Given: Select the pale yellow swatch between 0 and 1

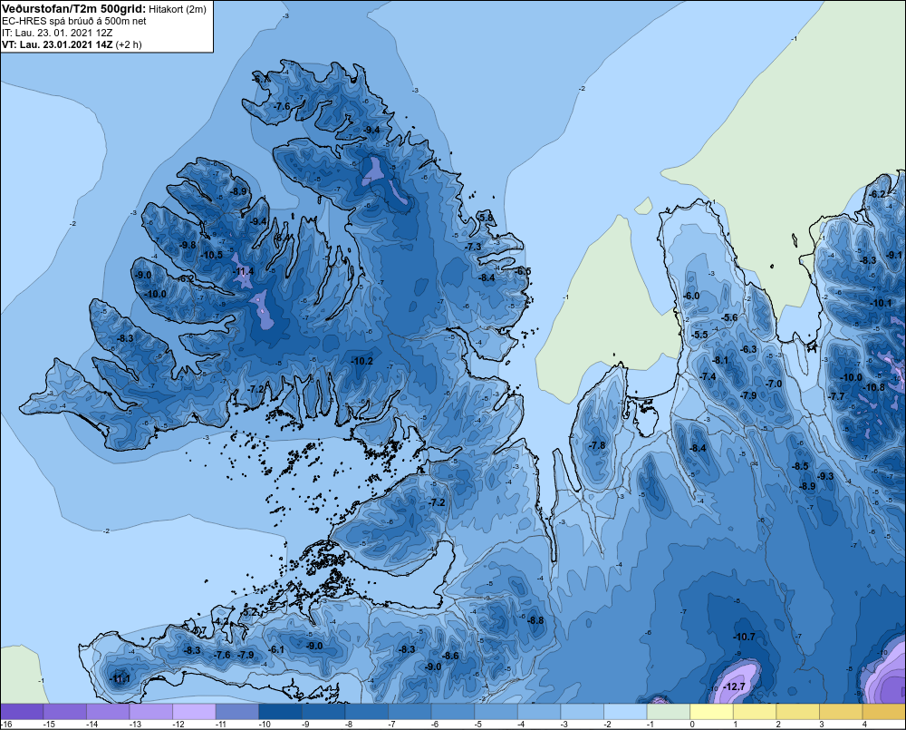Looking at the screenshot, I should click(712, 712).
